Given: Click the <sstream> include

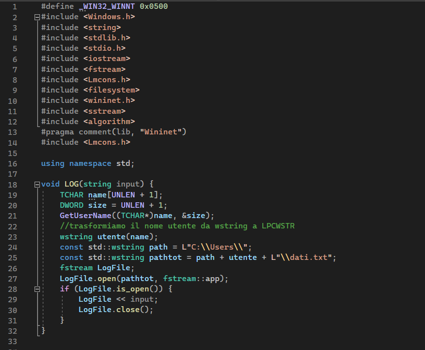Looking at the screenshot, I should pyautogui.click(x=105, y=111).
